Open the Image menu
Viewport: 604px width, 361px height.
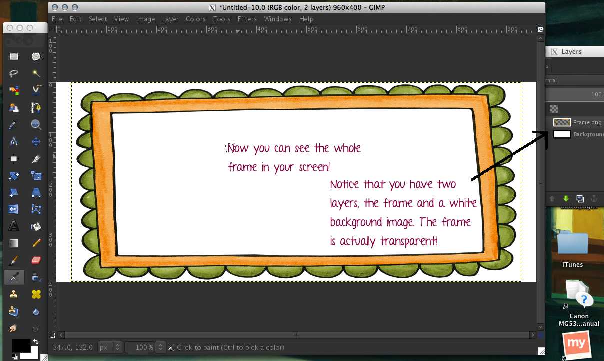pos(145,19)
